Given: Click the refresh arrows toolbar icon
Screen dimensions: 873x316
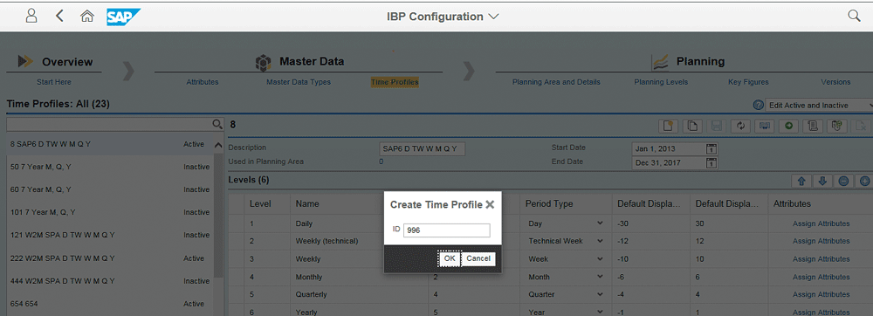Looking at the screenshot, I should tap(740, 126).
